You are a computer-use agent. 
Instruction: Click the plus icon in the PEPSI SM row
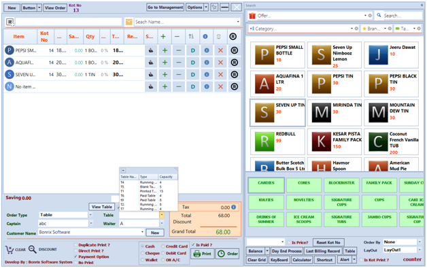pyautogui.click(x=165, y=50)
